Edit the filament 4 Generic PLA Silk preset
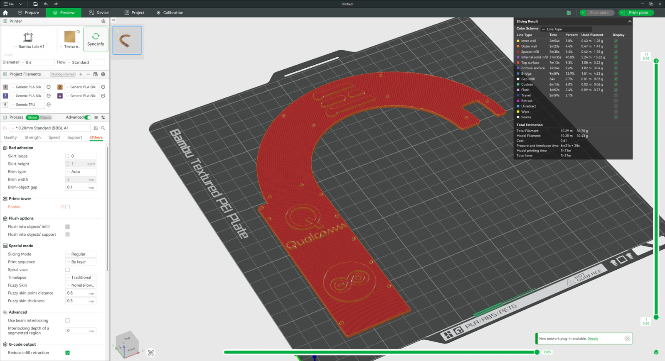 [103, 96]
